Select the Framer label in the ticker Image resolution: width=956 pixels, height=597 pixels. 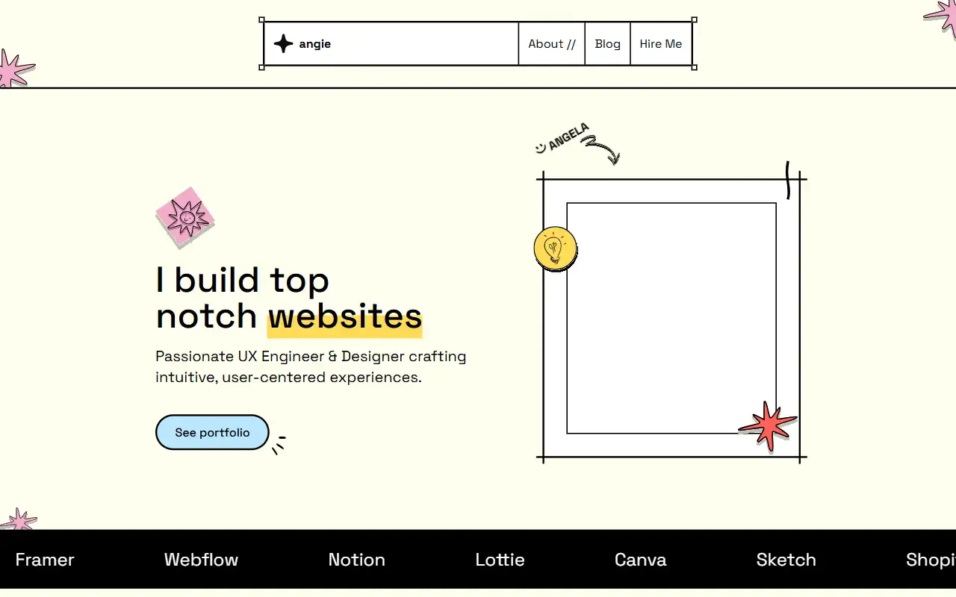(45, 560)
